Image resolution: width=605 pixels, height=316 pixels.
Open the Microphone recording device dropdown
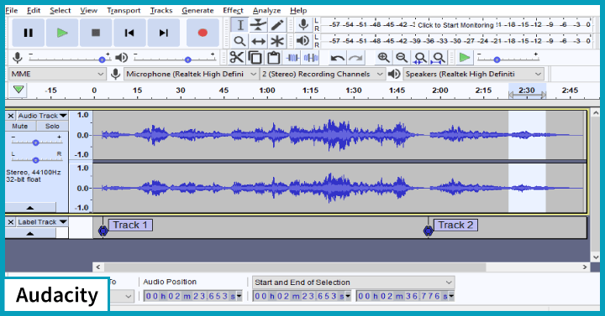(191, 74)
